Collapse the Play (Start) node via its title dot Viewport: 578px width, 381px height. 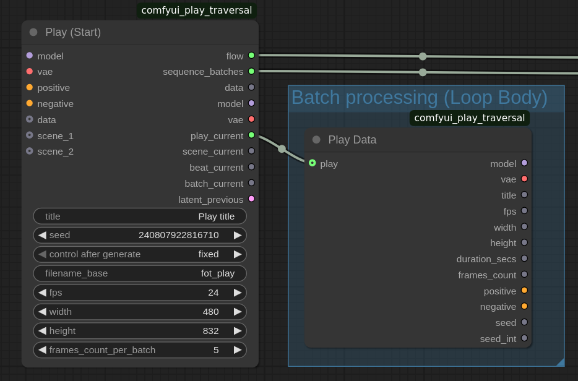coord(33,32)
